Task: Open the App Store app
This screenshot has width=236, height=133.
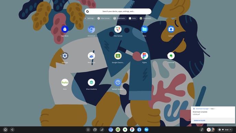Action: [x=65, y=29]
